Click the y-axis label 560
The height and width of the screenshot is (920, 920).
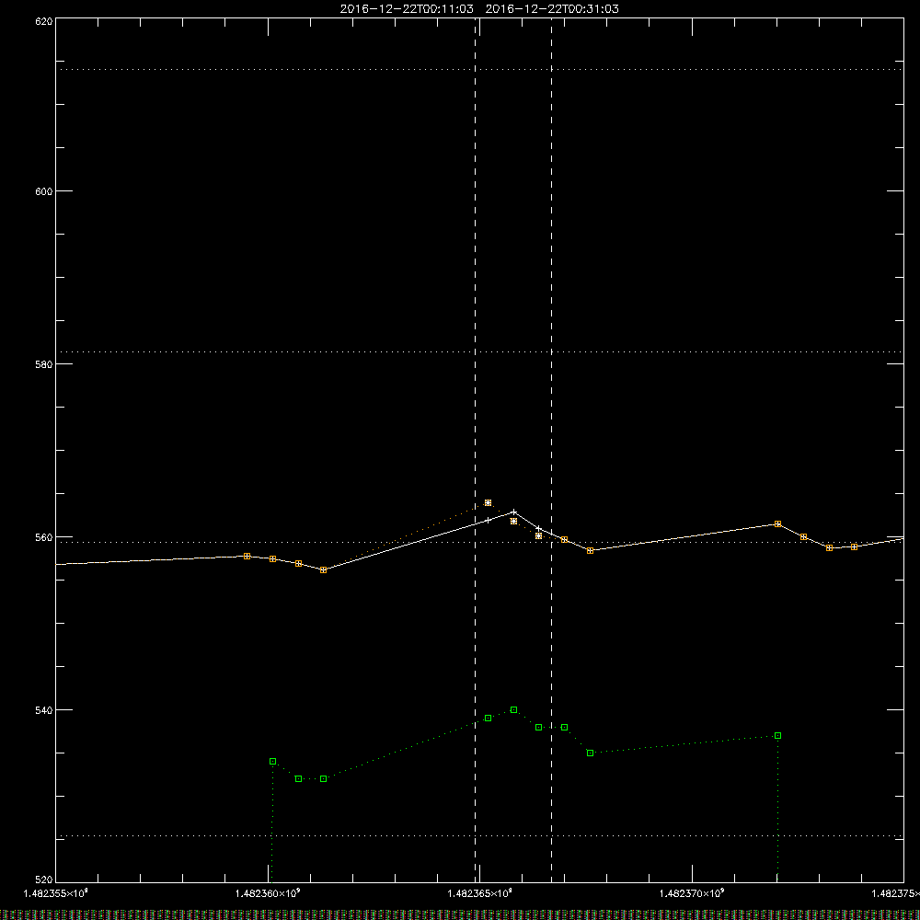point(44,537)
